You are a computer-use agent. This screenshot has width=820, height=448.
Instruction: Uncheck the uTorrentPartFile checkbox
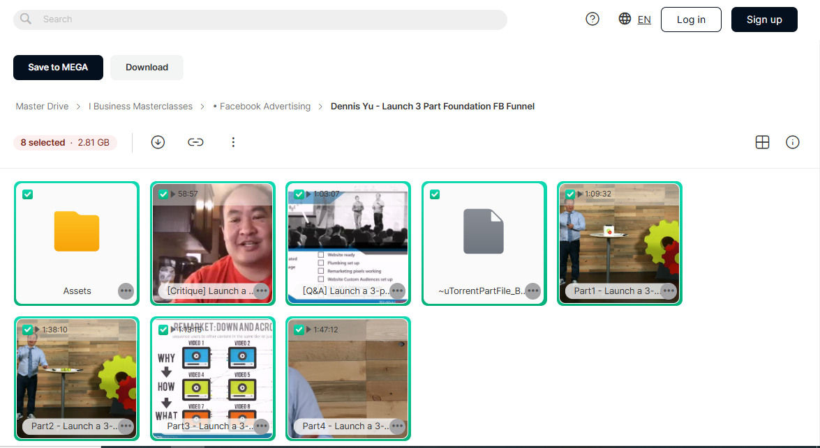click(435, 194)
